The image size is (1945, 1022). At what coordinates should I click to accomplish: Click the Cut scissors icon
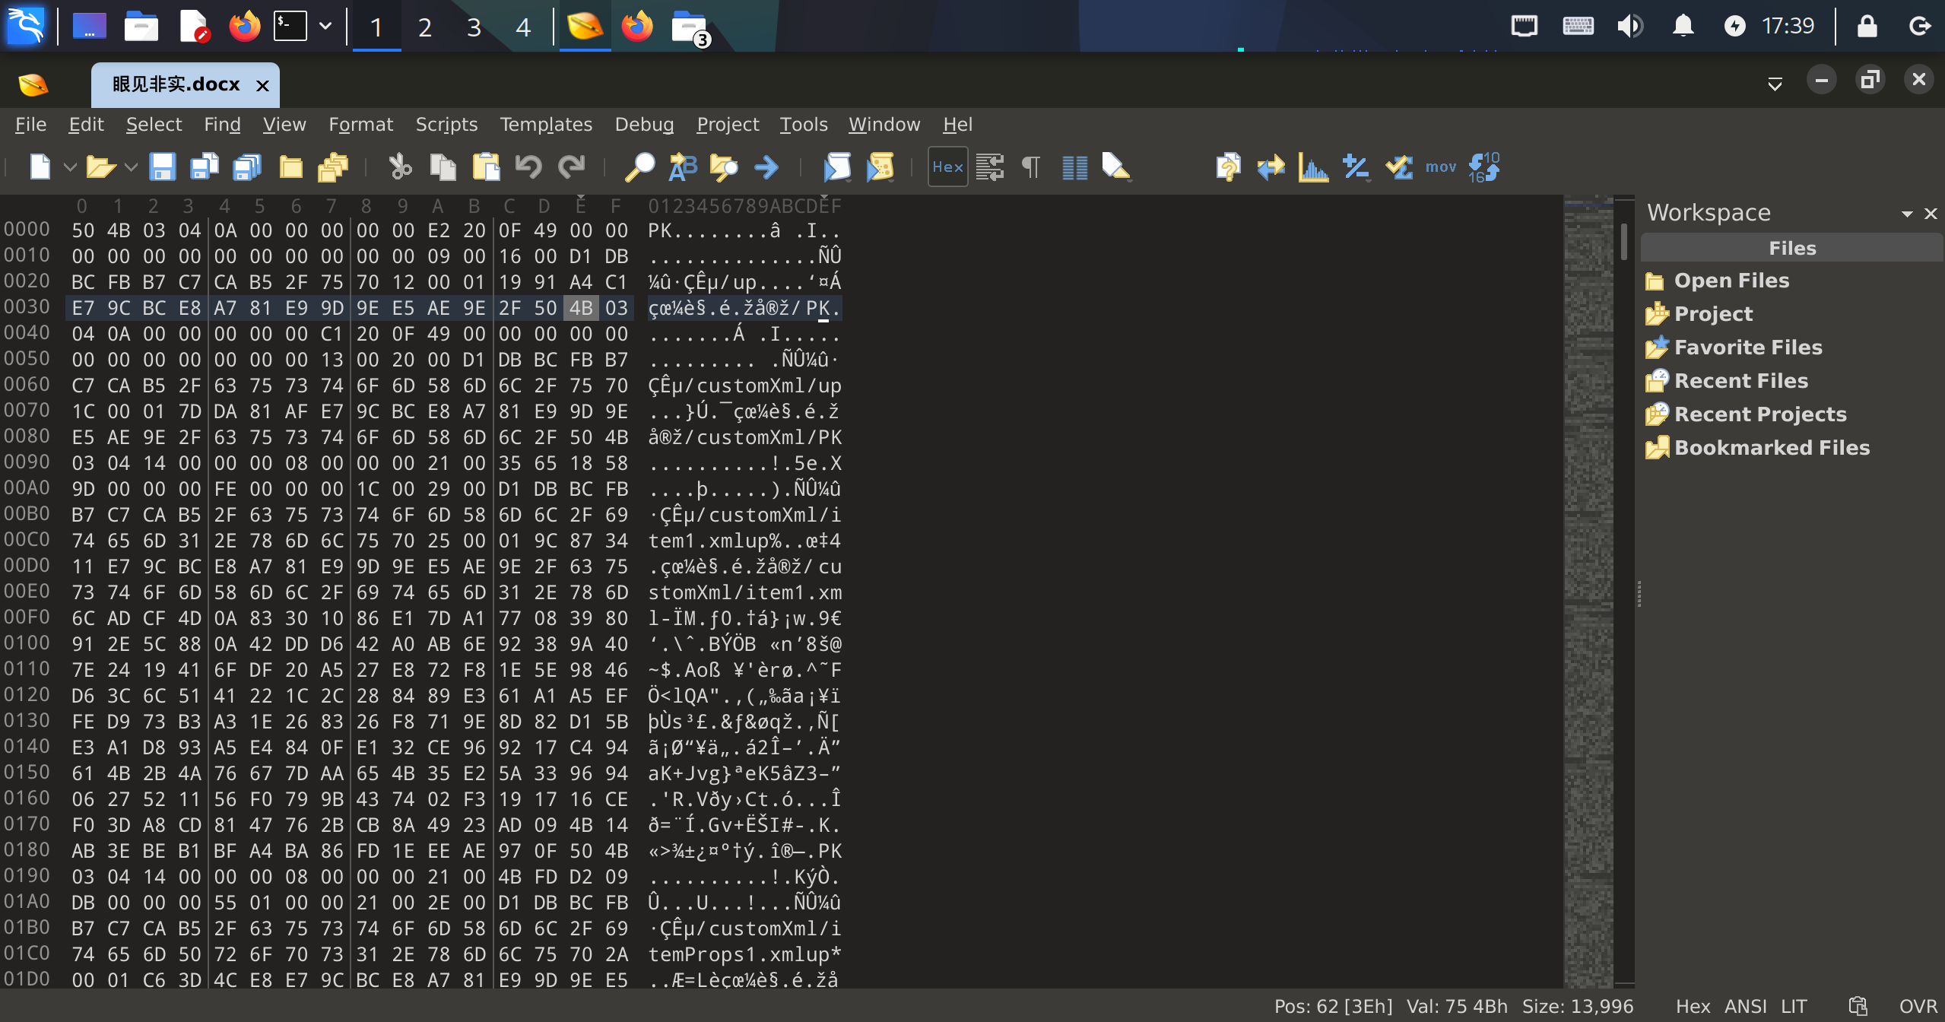click(x=399, y=167)
